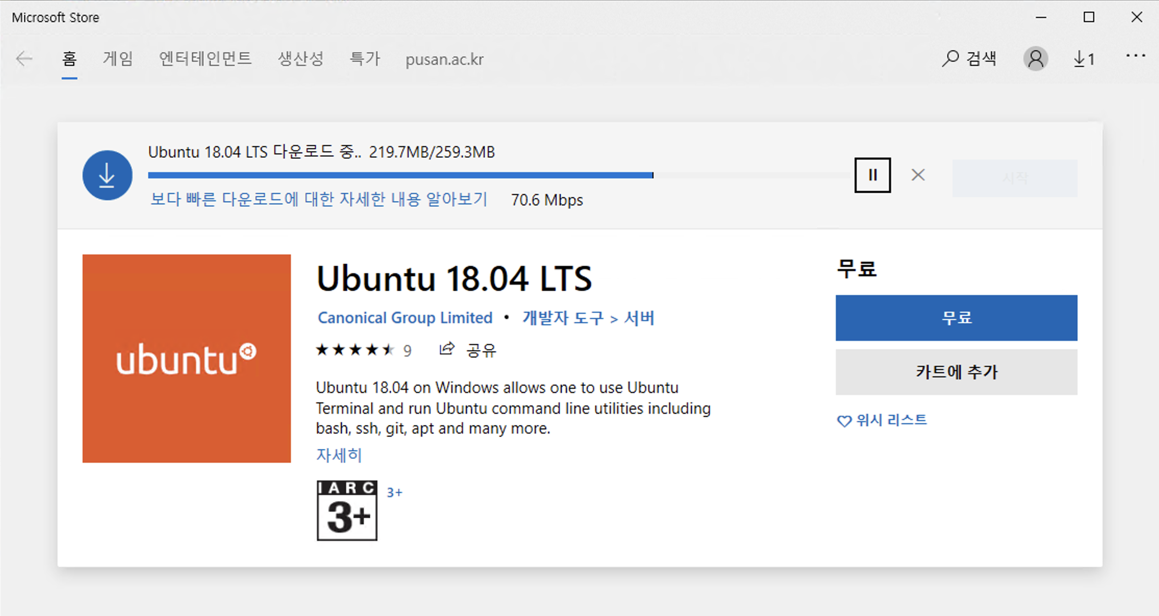Open the downloads queue indicator
The height and width of the screenshot is (616, 1159).
1084,59
